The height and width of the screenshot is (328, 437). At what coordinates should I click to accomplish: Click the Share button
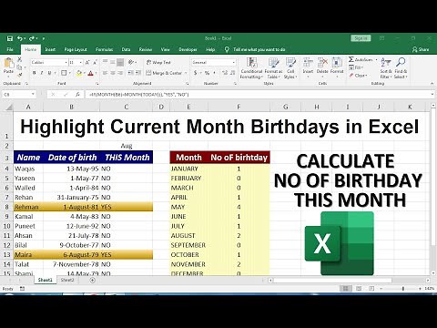click(421, 49)
